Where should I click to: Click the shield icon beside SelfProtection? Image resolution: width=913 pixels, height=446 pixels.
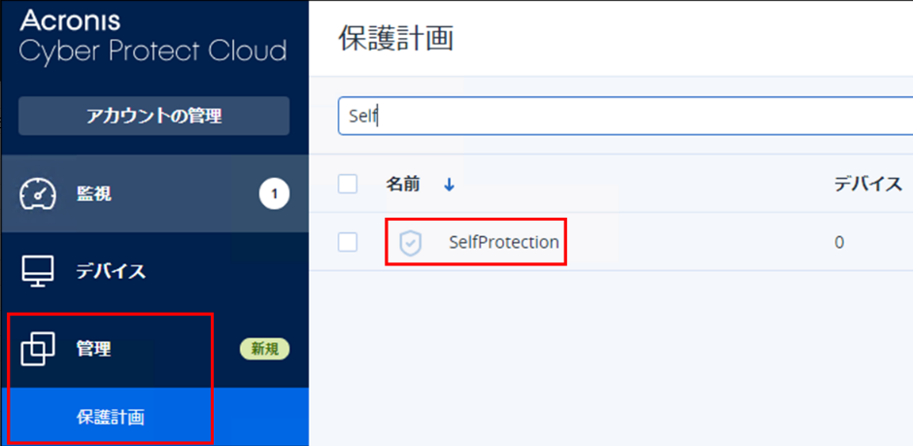point(411,243)
